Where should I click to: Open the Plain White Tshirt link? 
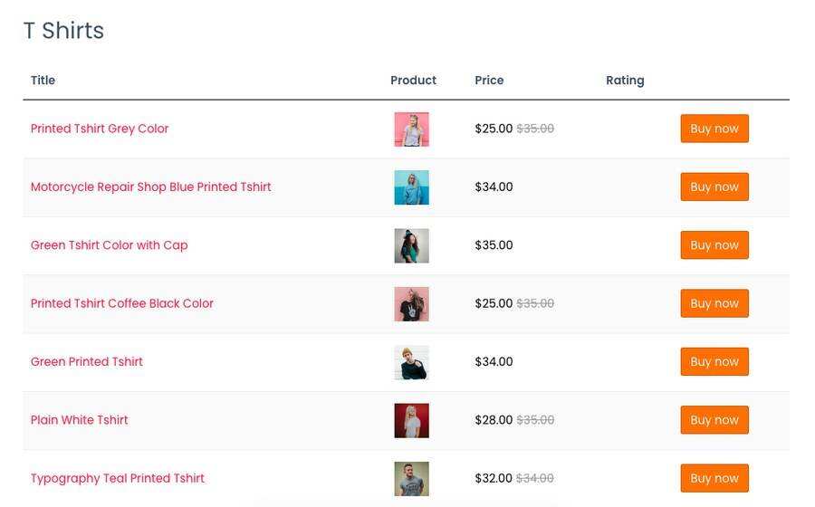click(80, 420)
